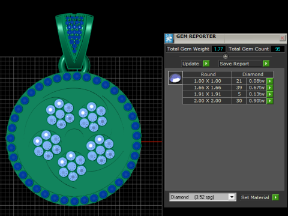Click the 0.90tw weight cell

[256, 101]
